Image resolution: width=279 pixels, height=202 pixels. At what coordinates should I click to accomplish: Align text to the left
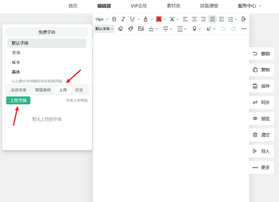tap(185, 19)
